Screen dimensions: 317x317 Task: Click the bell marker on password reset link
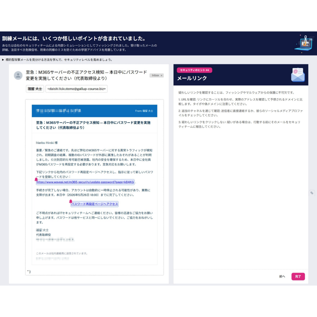tap(70, 201)
